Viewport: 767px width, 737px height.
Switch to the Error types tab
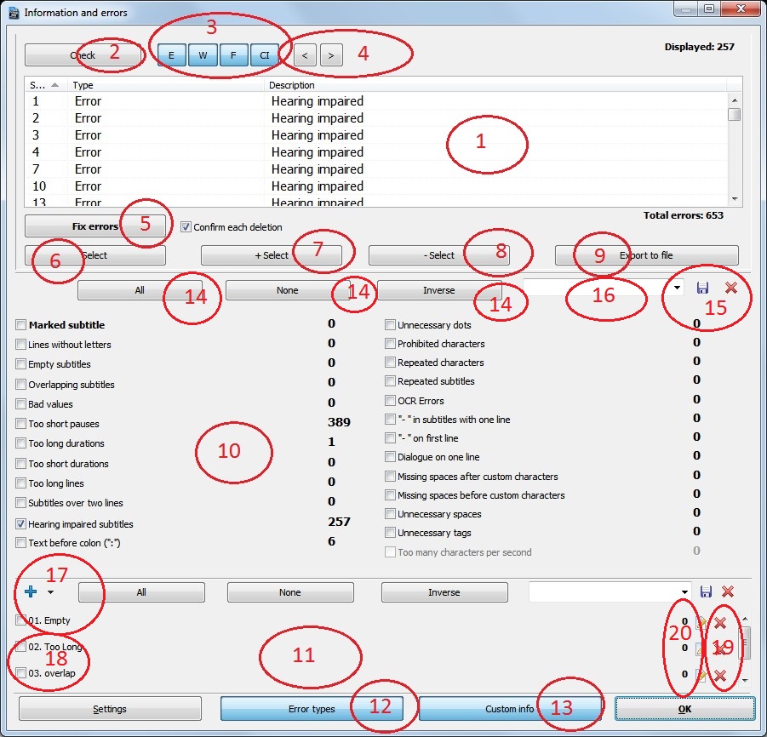(311, 709)
